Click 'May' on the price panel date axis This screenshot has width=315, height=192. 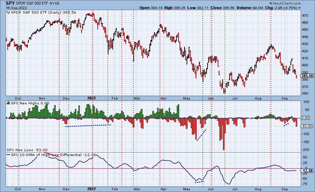coord(187,98)
